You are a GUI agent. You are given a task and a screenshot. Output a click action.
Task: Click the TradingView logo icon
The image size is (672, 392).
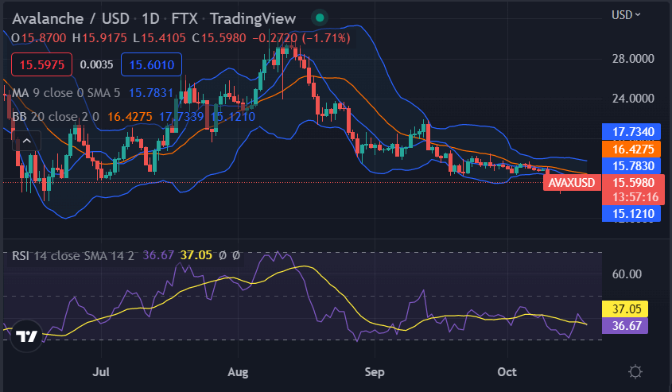point(26,336)
